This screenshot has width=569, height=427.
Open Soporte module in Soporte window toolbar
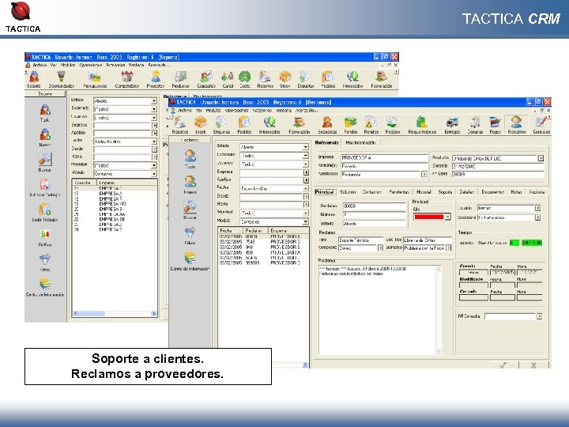[x=34, y=80]
